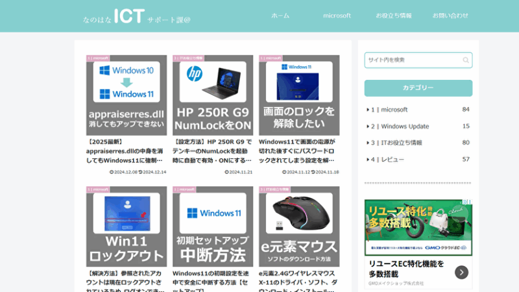
Task: Open the Win11 ロックアウト thumbnail
Action: click(x=127, y=226)
